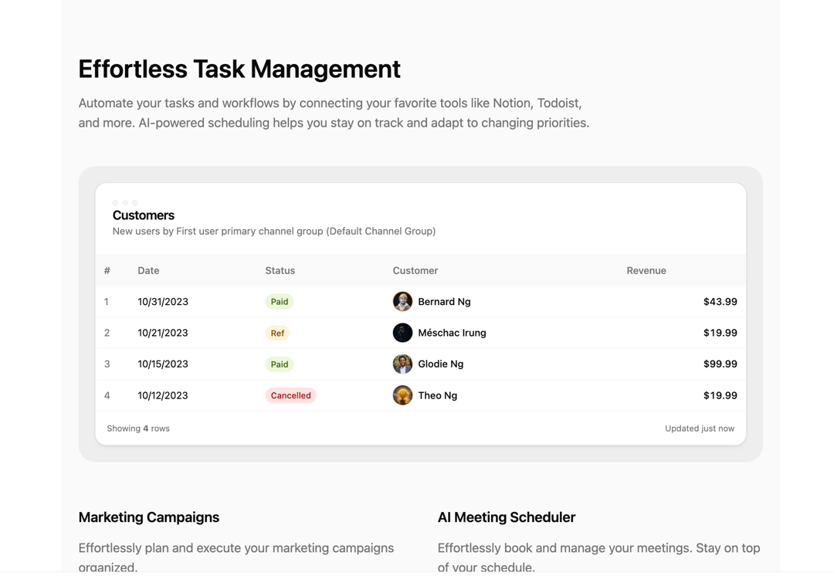This screenshot has width=834, height=576.
Task: Click the 'Showing 4 rows' footer text
Action: click(x=138, y=429)
